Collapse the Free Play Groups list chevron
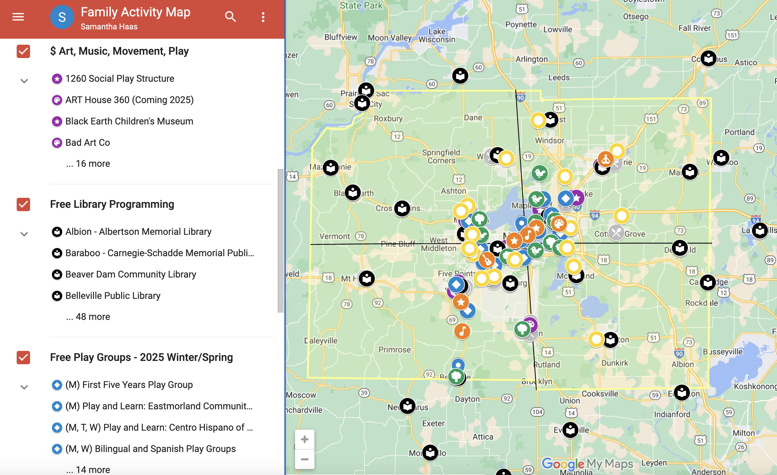This screenshot has height=475, width=777. (24, 387)
